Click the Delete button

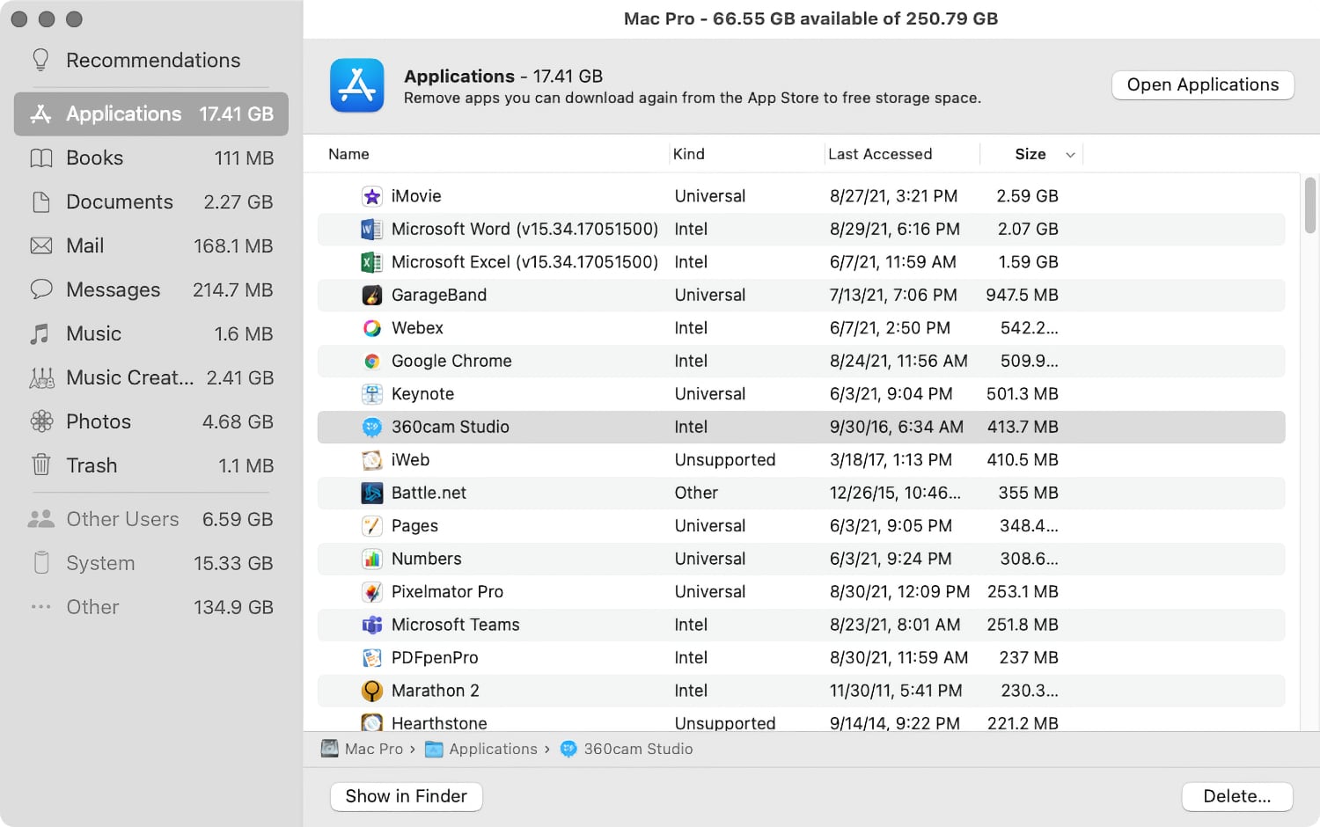[1237, 796]
